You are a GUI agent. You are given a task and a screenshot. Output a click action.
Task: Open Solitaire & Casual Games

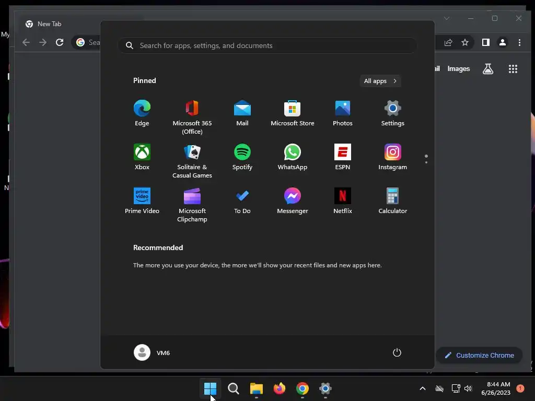pos(192,161)
